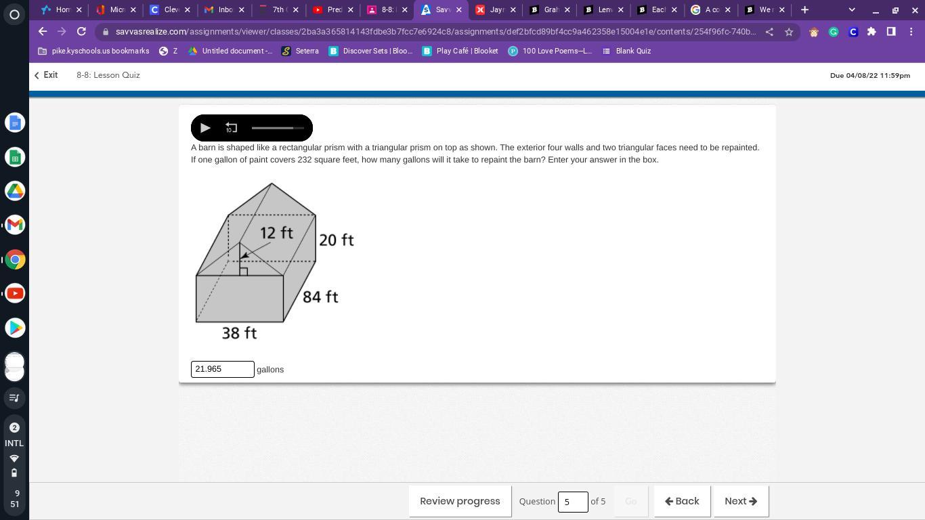Click the address bar URL

(435, 32)
